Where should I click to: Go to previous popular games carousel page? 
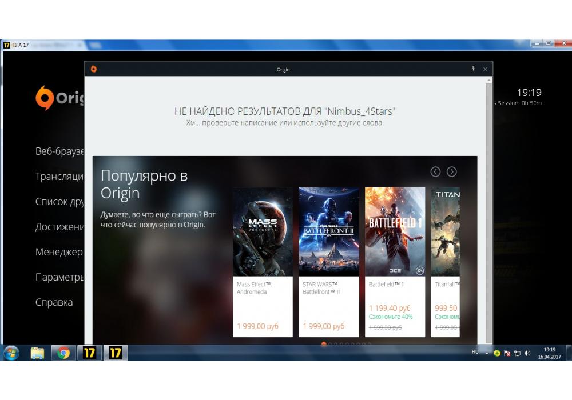click(x=435, y=171)
